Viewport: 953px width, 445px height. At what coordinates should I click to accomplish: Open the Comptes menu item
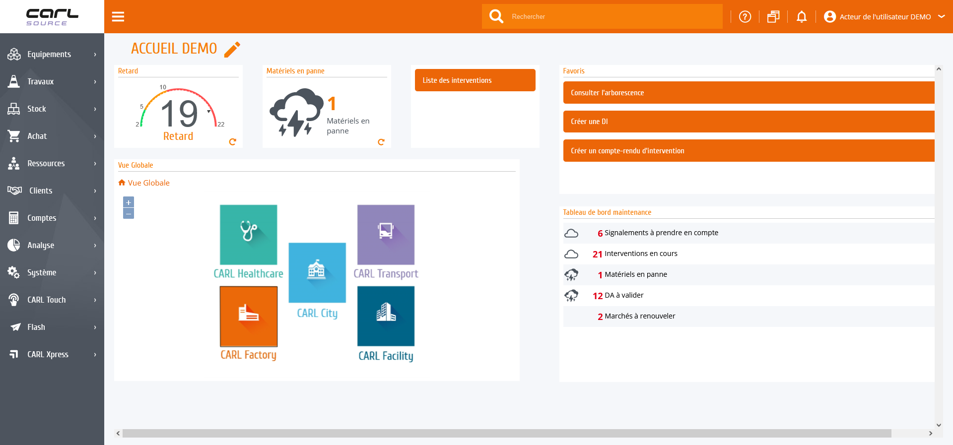(x=52, y=218)
